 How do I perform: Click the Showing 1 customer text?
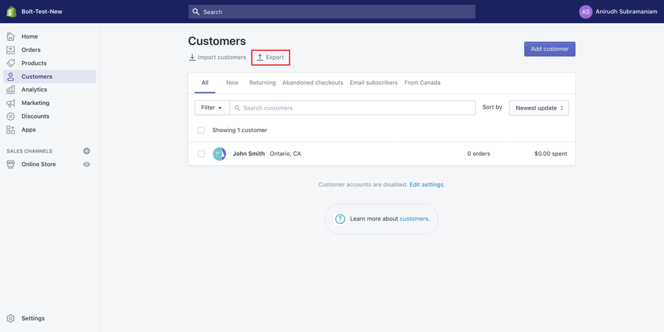[240, 130]
